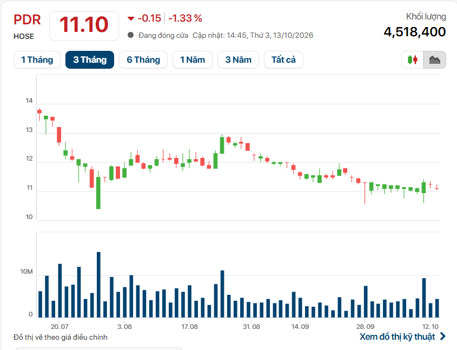Click the long green candlestick near 3.08

click(x=98, y=193)
